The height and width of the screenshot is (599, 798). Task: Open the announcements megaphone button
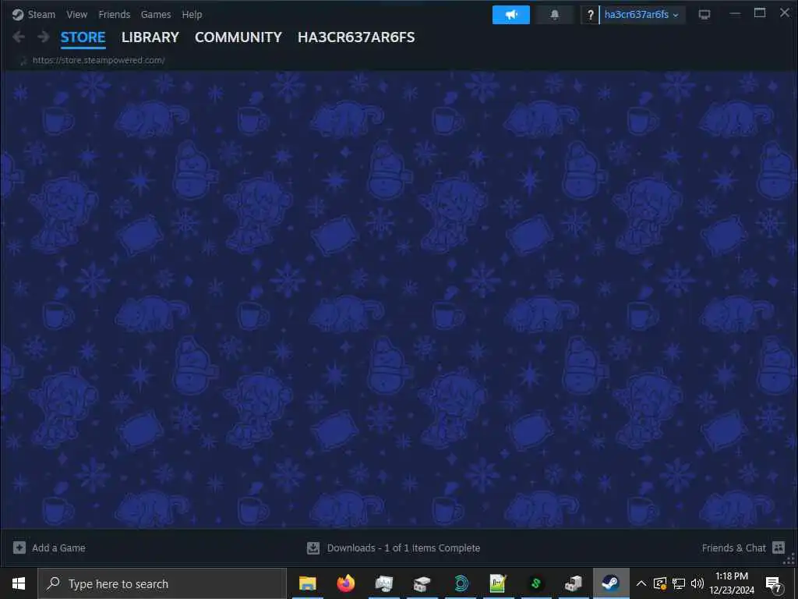tap(511, 15)
